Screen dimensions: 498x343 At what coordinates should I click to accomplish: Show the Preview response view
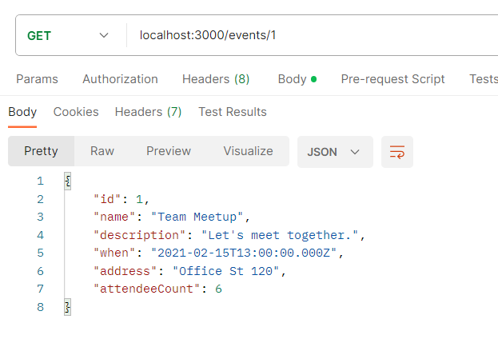(x=169, y=151)
